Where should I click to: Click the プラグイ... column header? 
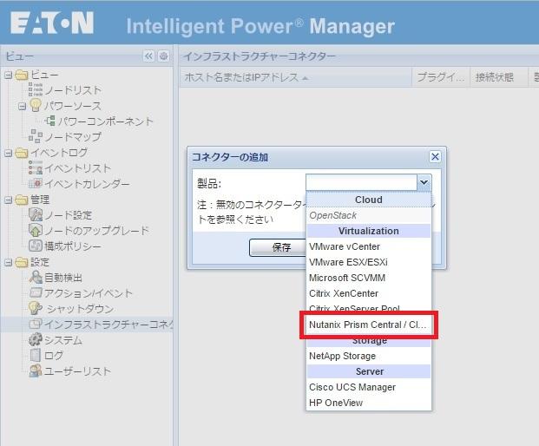441,77
